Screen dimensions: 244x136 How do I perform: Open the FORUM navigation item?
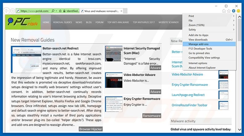point(99,22)
